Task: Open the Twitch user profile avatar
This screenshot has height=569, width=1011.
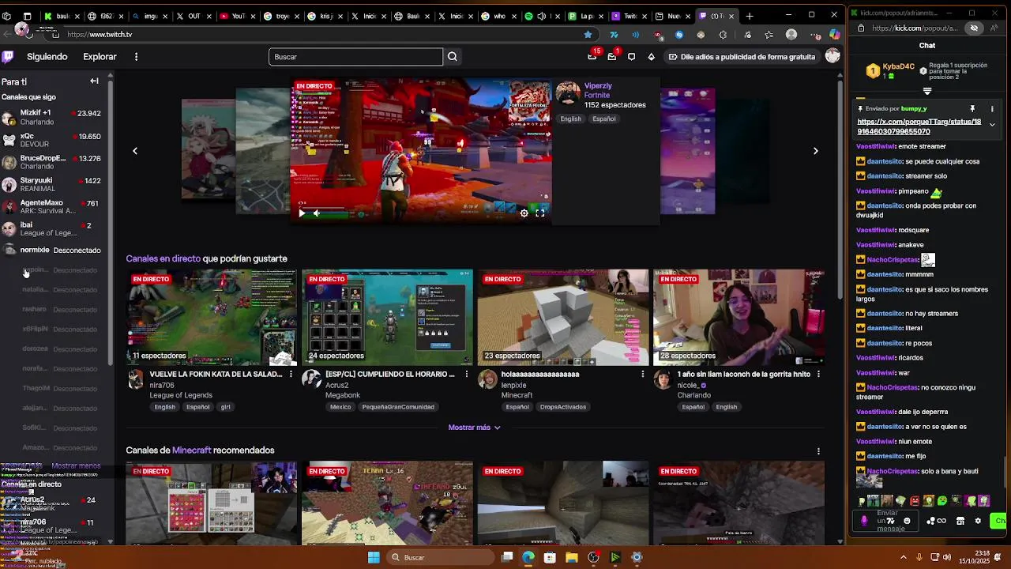Action: tap(832, 56)
